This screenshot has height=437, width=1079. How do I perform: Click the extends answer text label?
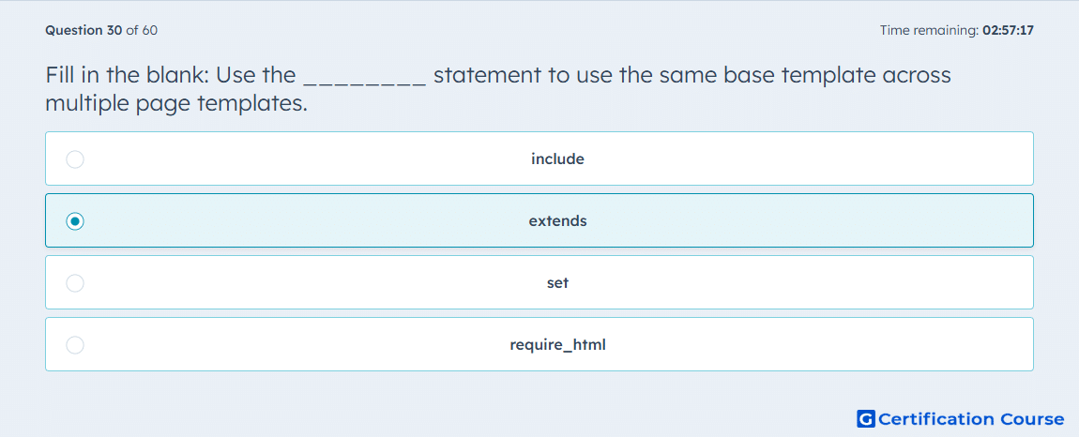(557, 221)
